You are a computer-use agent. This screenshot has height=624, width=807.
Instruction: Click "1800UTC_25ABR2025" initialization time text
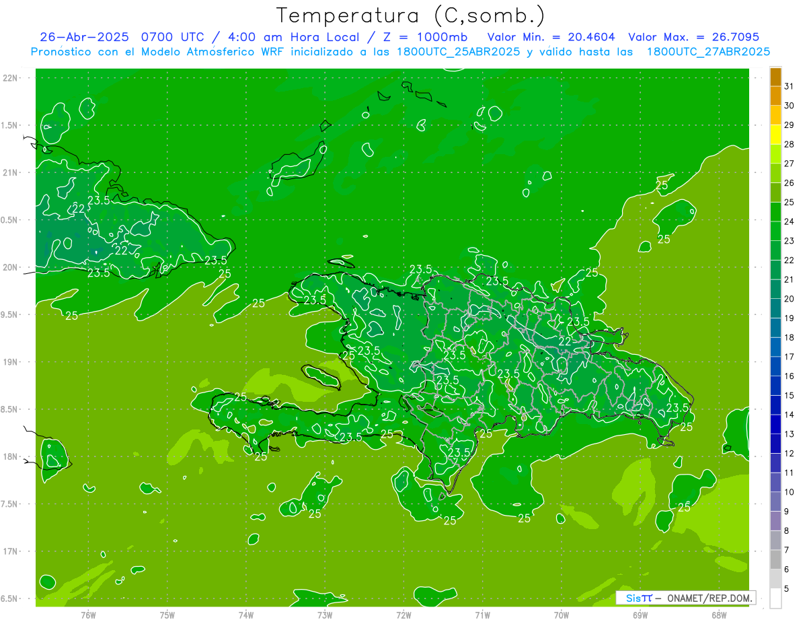pyautogui.click(x=453, y=51)
